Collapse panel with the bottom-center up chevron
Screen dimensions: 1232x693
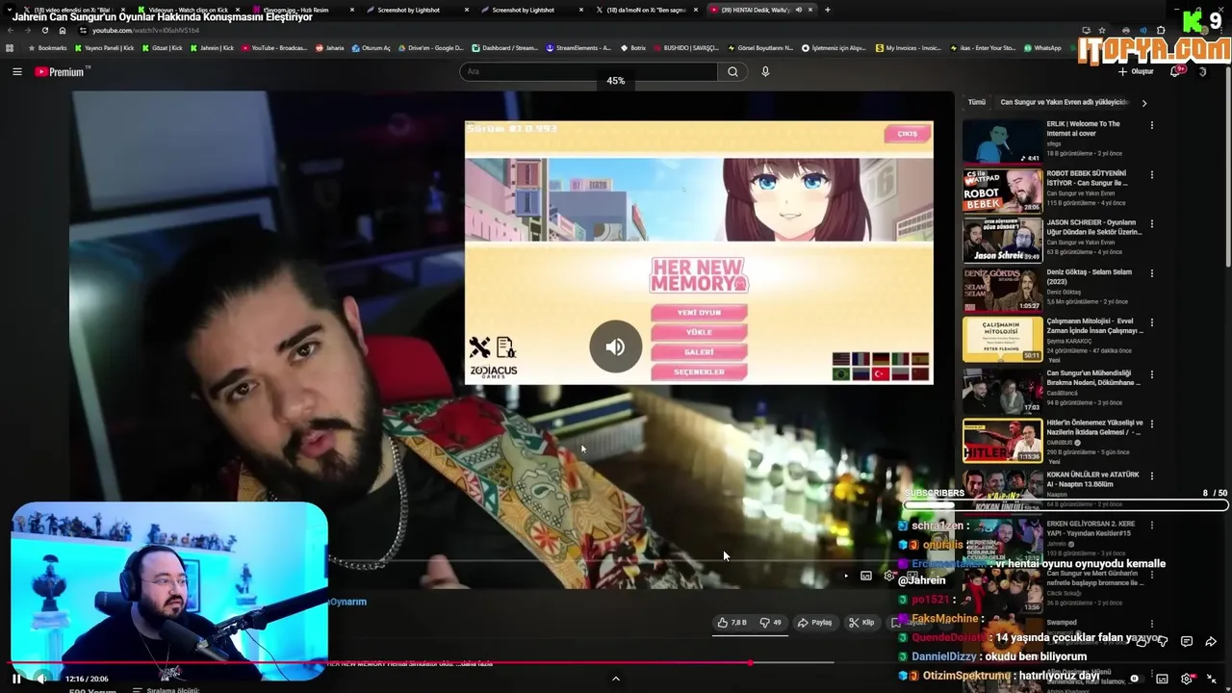pyautogui.click(x=616, y=679)
